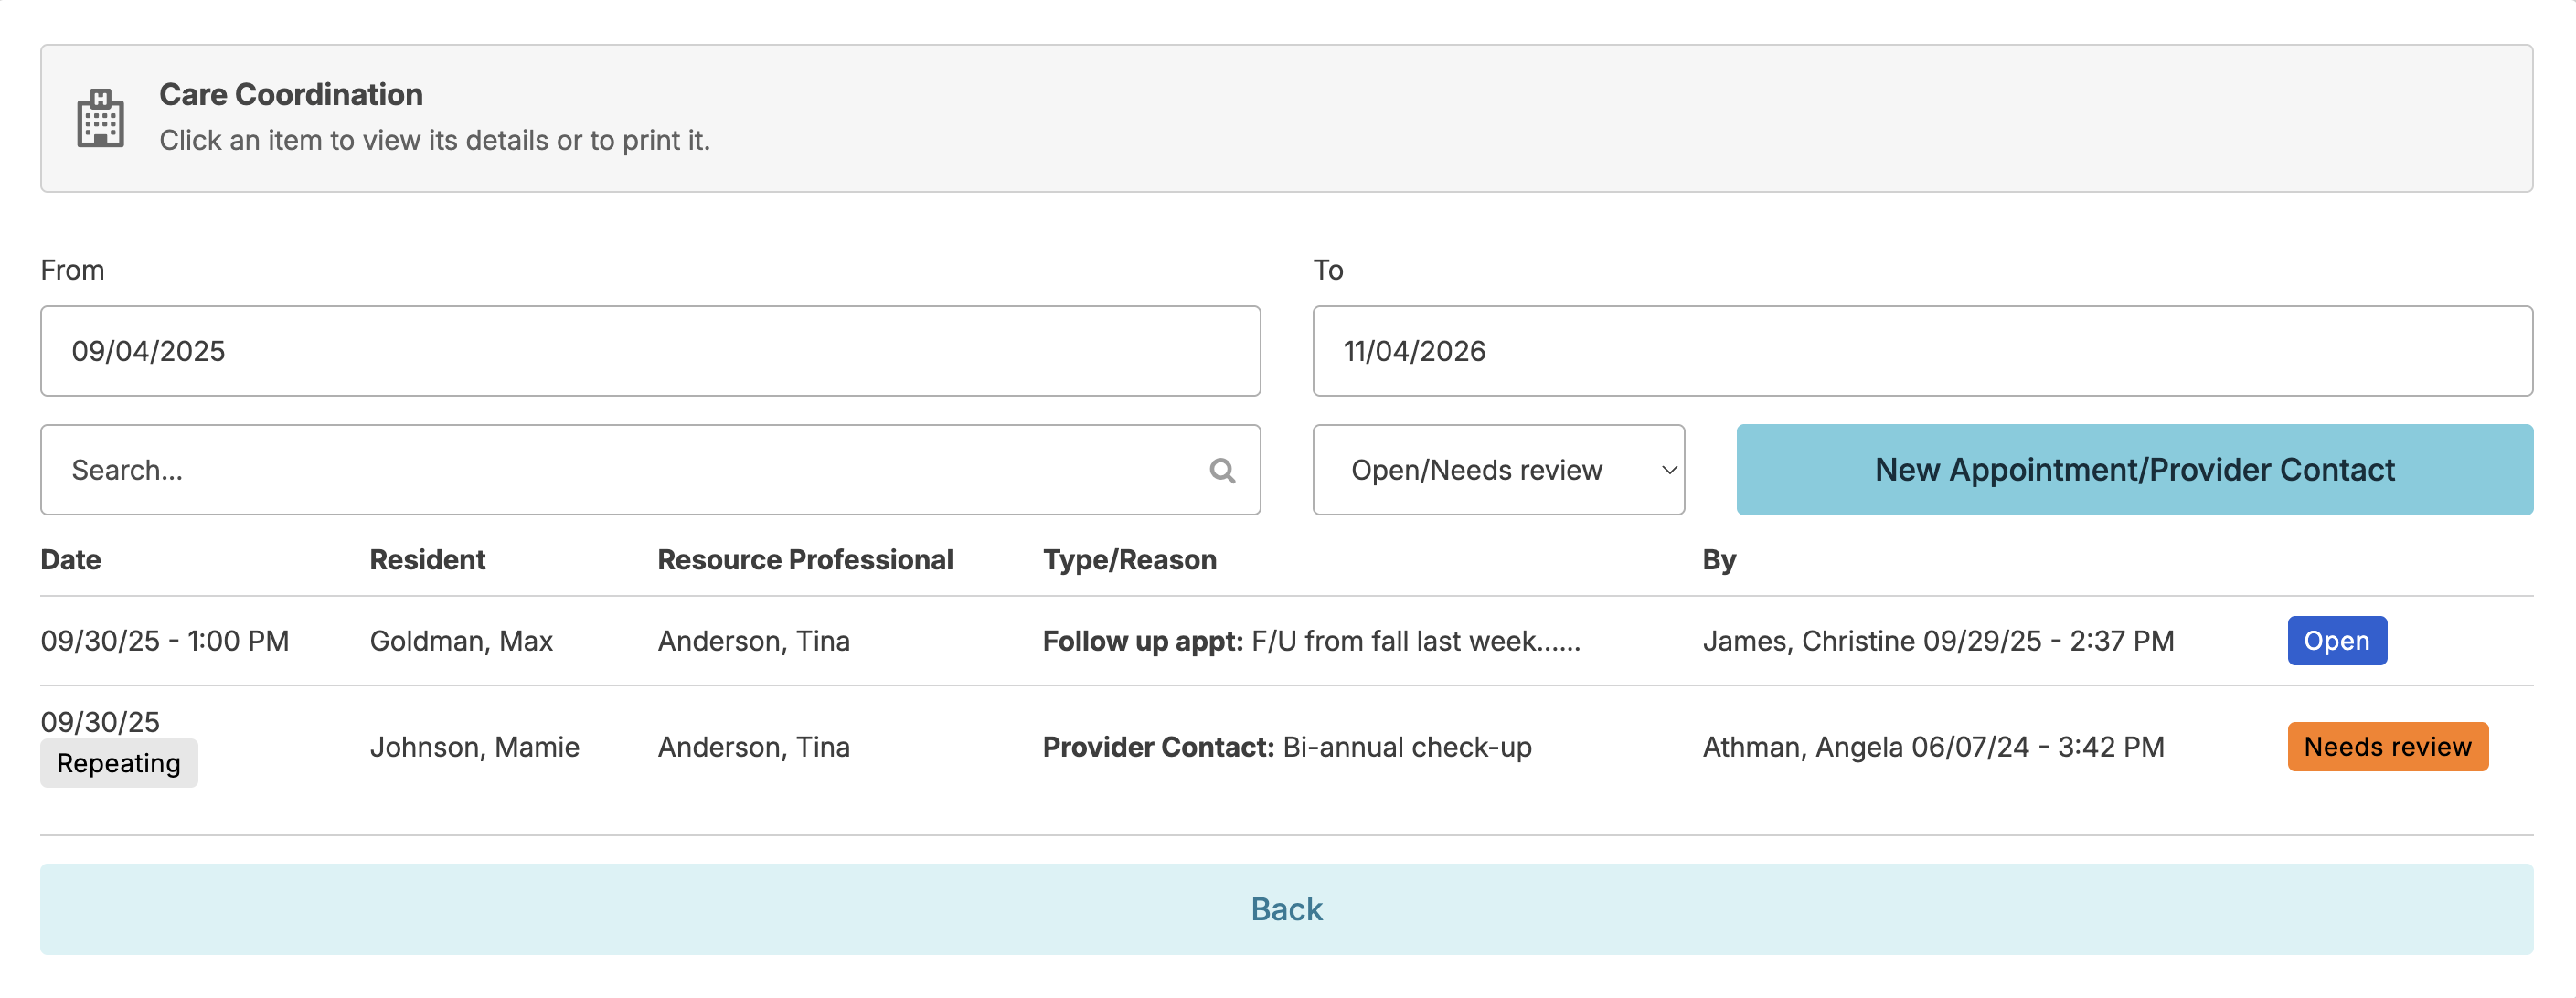Click the Date column header
Image resolution: width=2576 pixels, height=998 pixels.
(71, 560)
